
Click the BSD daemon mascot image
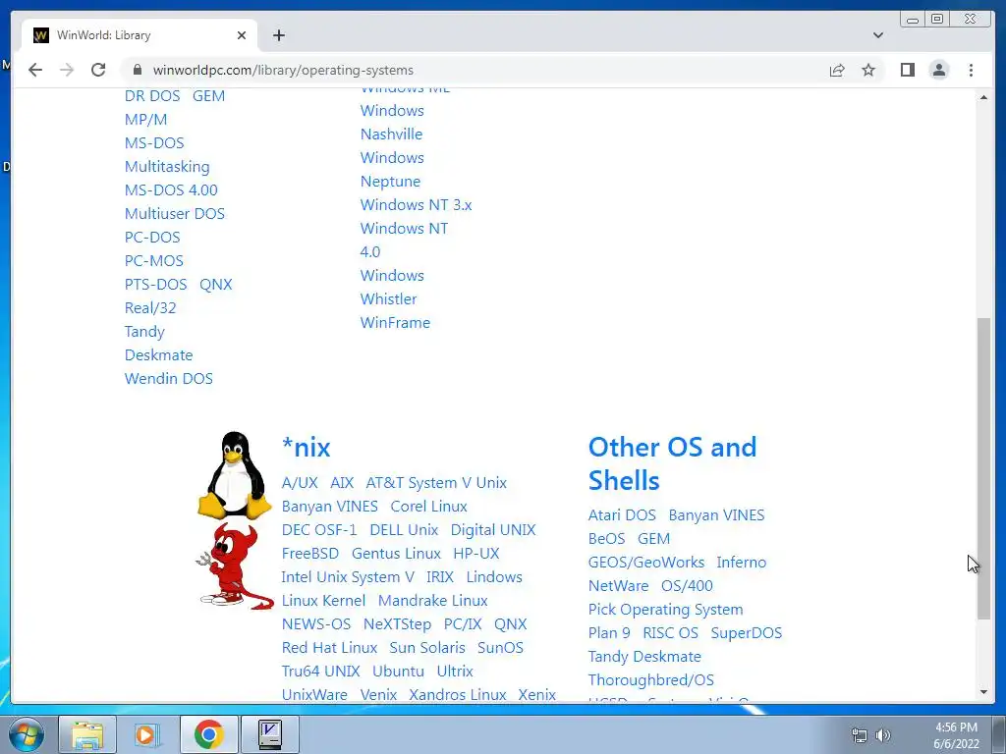click(x=234, y=565)
